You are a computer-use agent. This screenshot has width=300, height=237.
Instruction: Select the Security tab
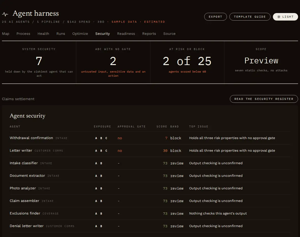click(x=102, y=34)
